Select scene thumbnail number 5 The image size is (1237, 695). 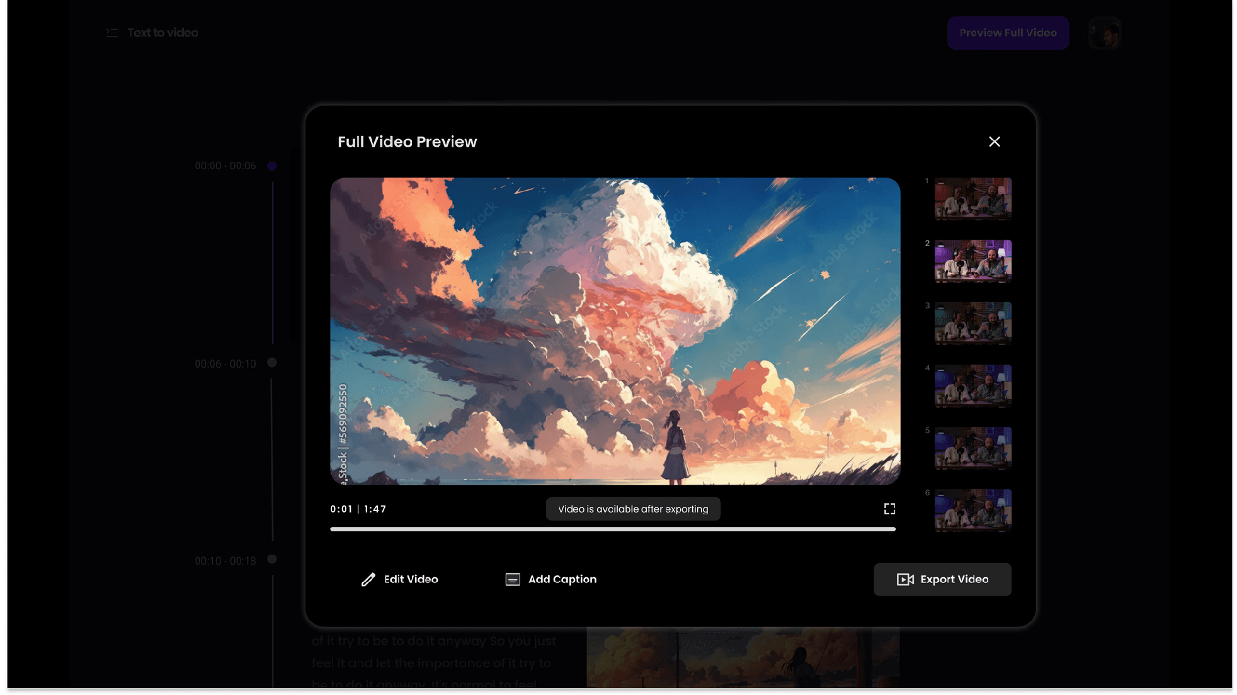pyautogui.click(x=972, y=448)
